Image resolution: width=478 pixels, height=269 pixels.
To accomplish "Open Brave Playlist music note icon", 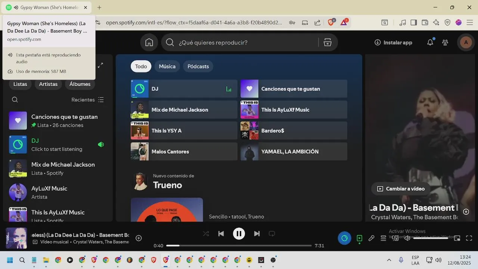I will [x=403, y=22].
